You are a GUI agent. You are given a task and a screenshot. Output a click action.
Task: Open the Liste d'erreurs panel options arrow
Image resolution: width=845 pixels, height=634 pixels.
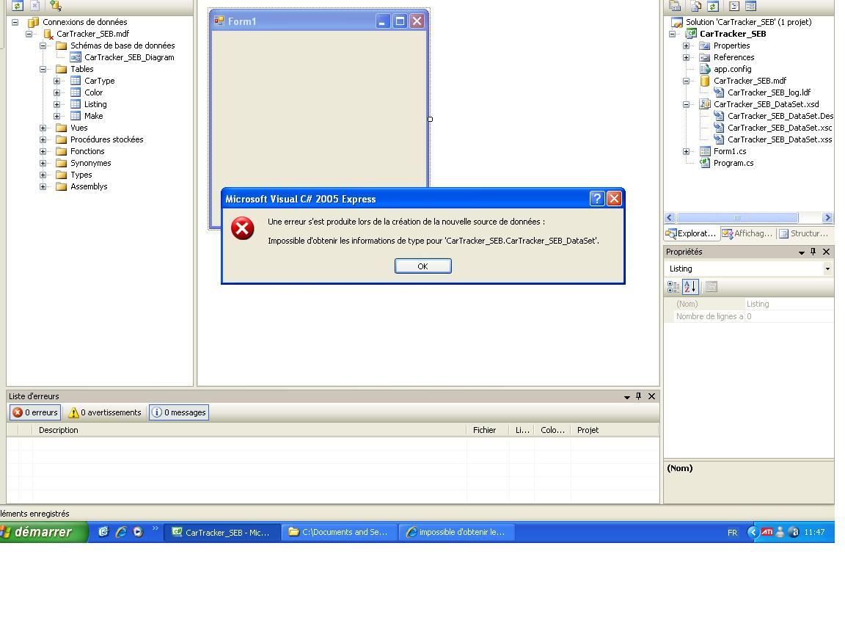(x=626, y=397)
